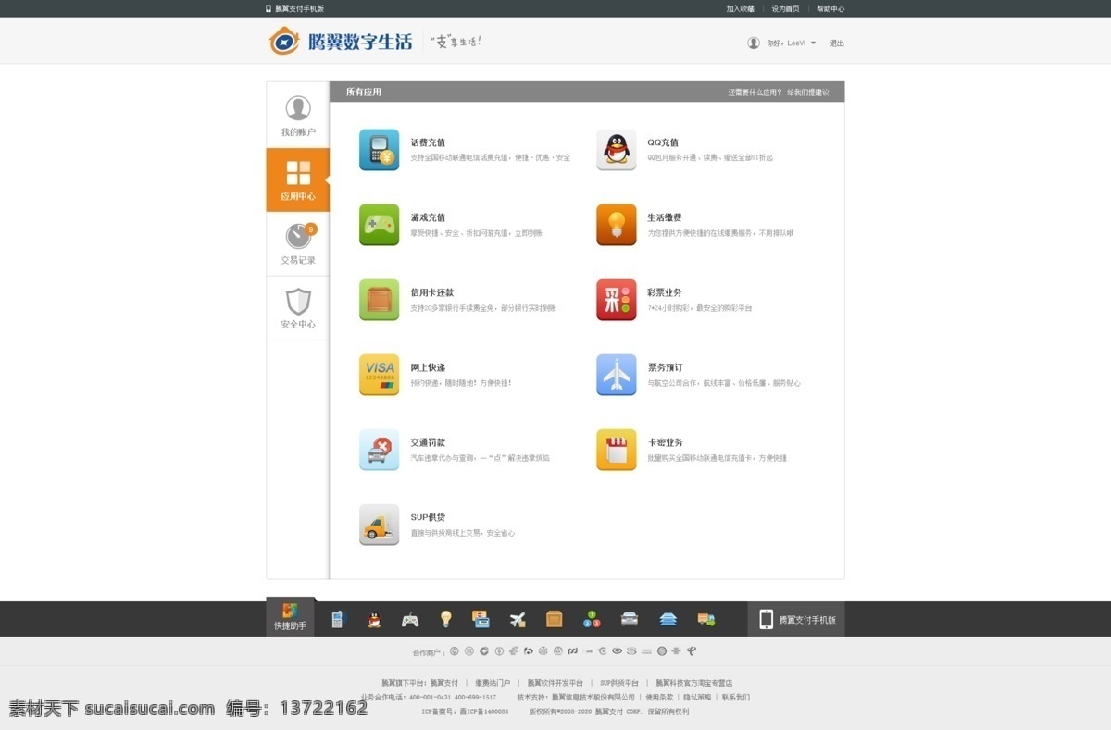The image size is (1111, 730).
Task: Click the 彩票业务 title text
Action: pos(665,292)
